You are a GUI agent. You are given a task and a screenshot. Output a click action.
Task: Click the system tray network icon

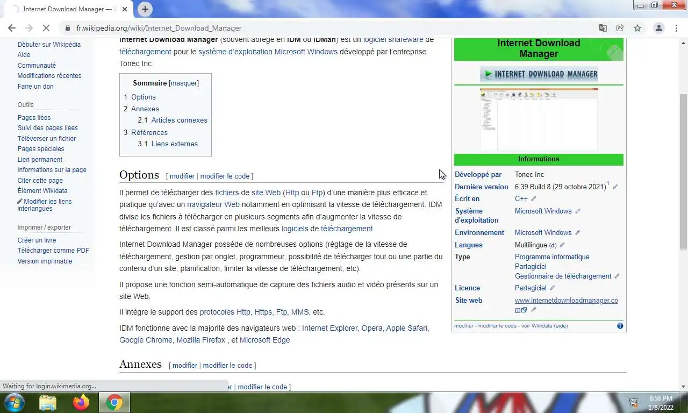pyautogui.click(x=634, y=402)
